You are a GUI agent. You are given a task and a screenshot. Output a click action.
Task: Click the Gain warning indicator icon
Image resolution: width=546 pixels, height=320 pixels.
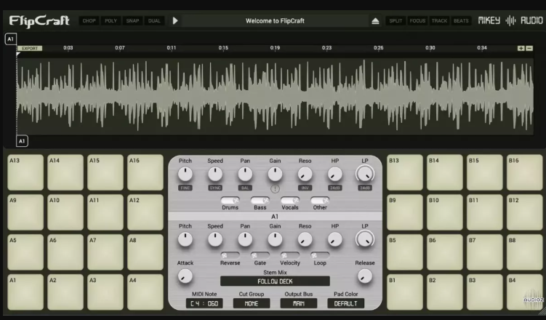coord(275,188)
